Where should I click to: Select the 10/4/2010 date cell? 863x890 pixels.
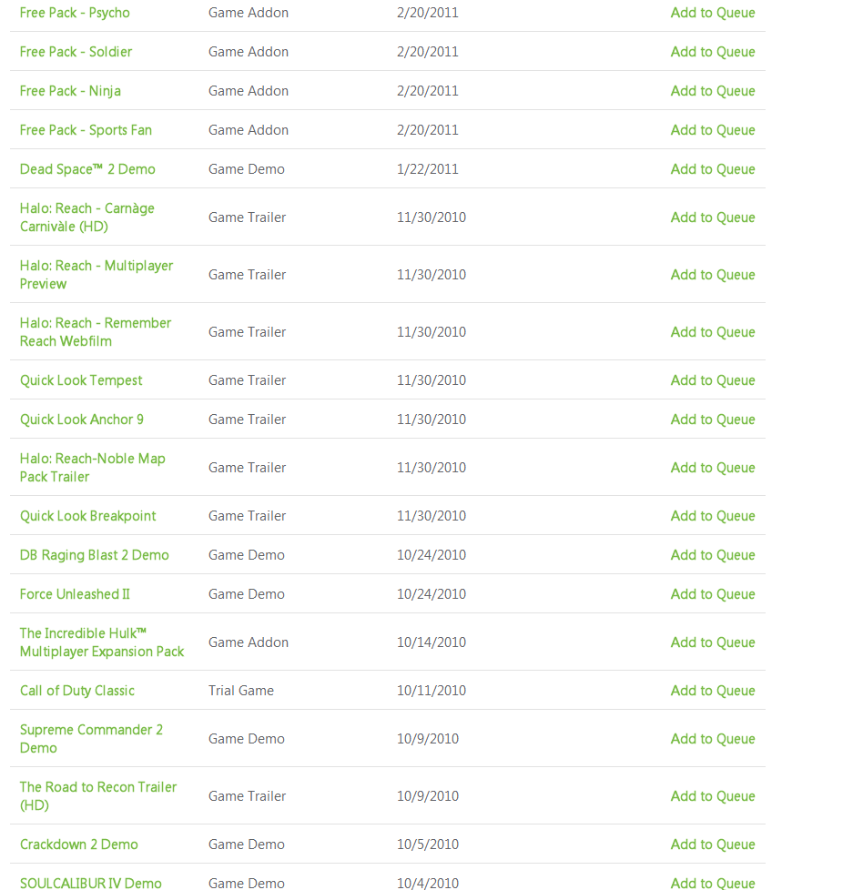428,884
